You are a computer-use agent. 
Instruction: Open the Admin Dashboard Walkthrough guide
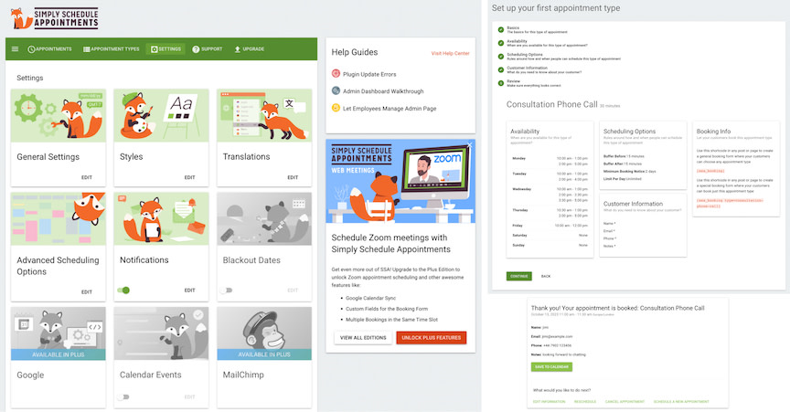(383, 91)
